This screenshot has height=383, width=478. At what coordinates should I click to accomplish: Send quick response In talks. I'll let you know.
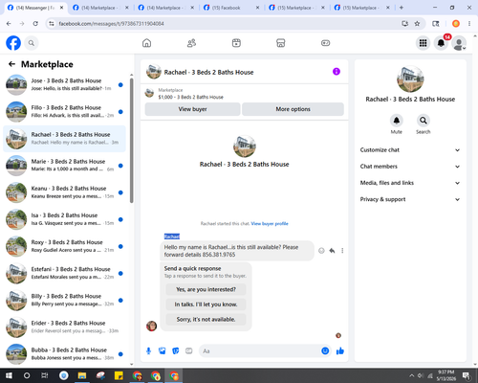point(206,304)
